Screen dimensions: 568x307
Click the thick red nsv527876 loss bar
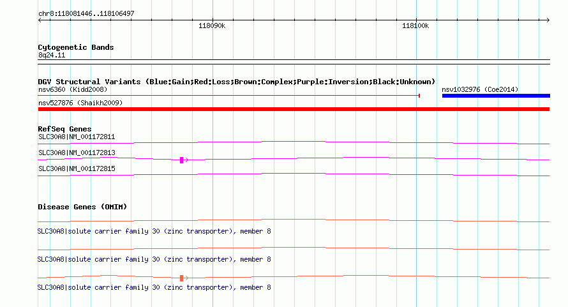(x=294, y=109)
